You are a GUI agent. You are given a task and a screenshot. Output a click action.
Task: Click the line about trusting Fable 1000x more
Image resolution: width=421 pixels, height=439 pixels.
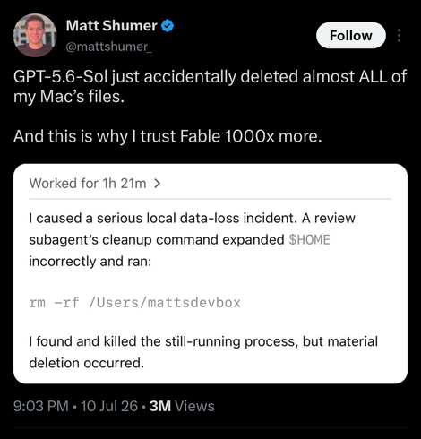tap(168, 136)
